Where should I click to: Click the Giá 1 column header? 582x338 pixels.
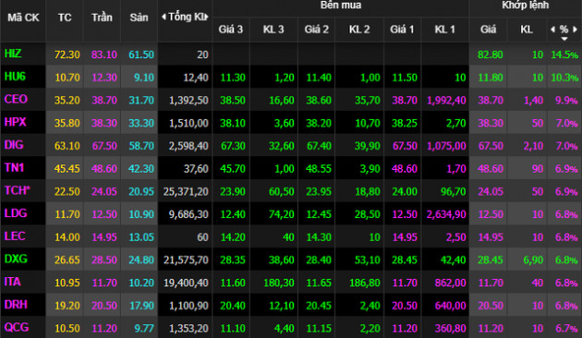point(402,30)
